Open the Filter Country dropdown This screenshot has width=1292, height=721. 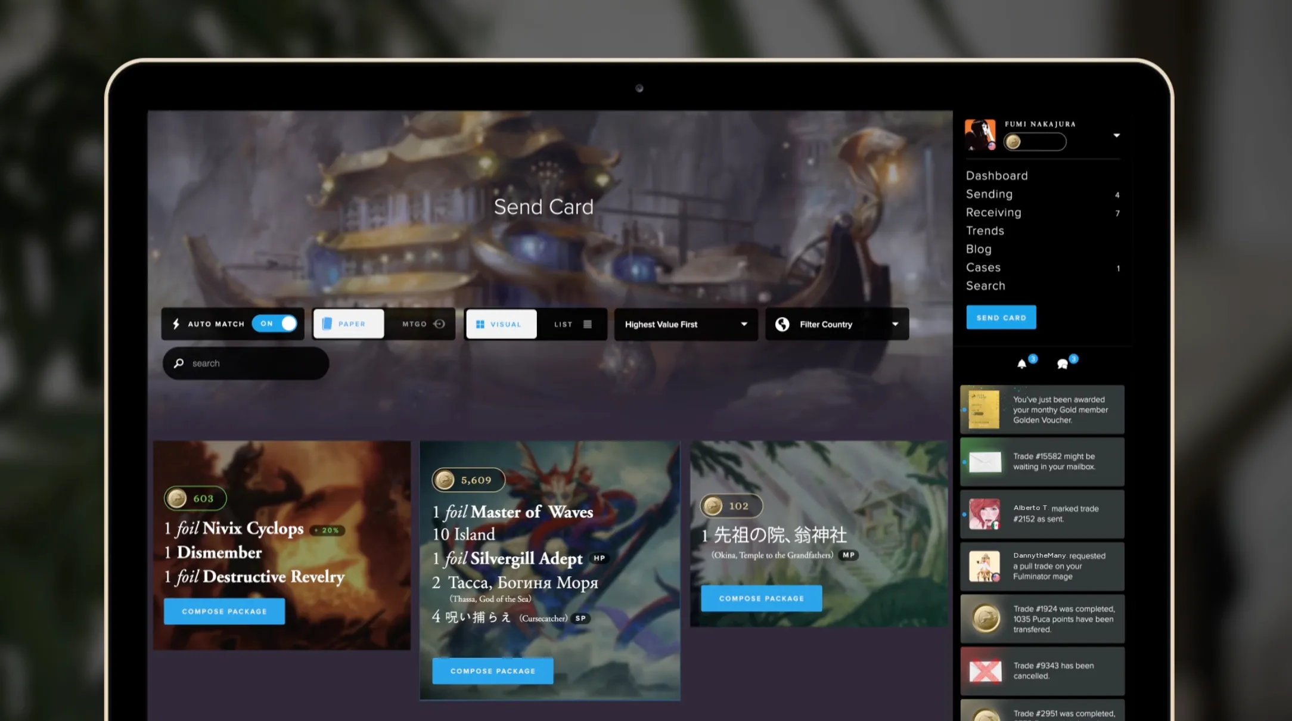[837, 324]
